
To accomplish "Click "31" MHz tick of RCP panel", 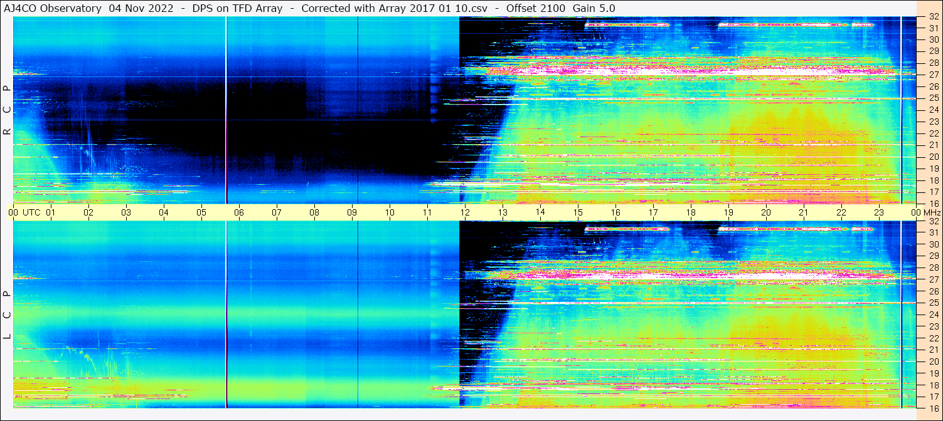I will [934, 28].
